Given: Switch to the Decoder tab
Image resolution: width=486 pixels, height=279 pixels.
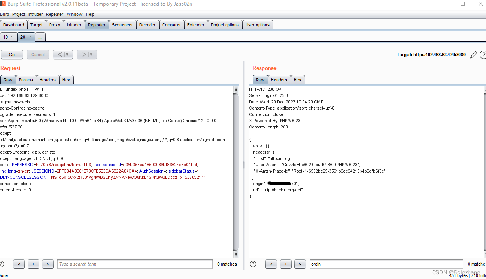Looking at the screenshot, I should click(148, 25).
